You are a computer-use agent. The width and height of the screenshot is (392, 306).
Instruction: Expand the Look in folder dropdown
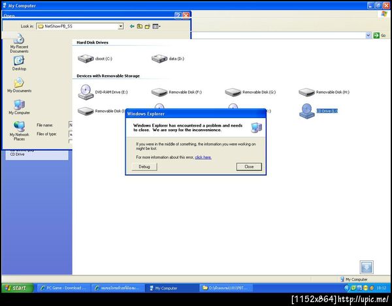120,26
